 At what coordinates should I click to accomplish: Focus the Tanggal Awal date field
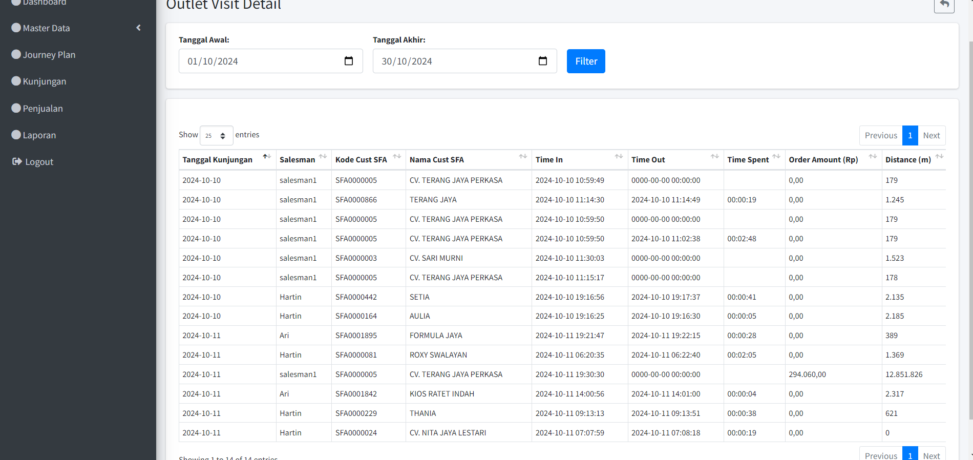pyautogui.click(x=270, y=61)
